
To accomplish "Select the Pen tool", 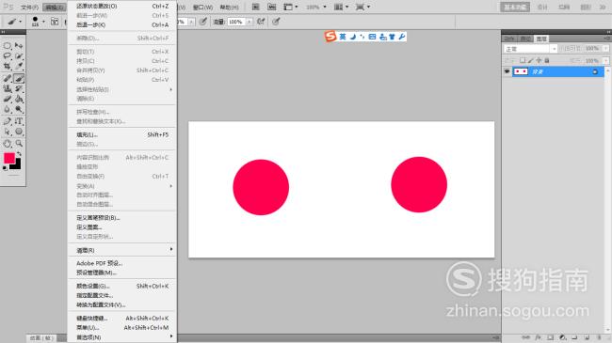I will point(8,121).
